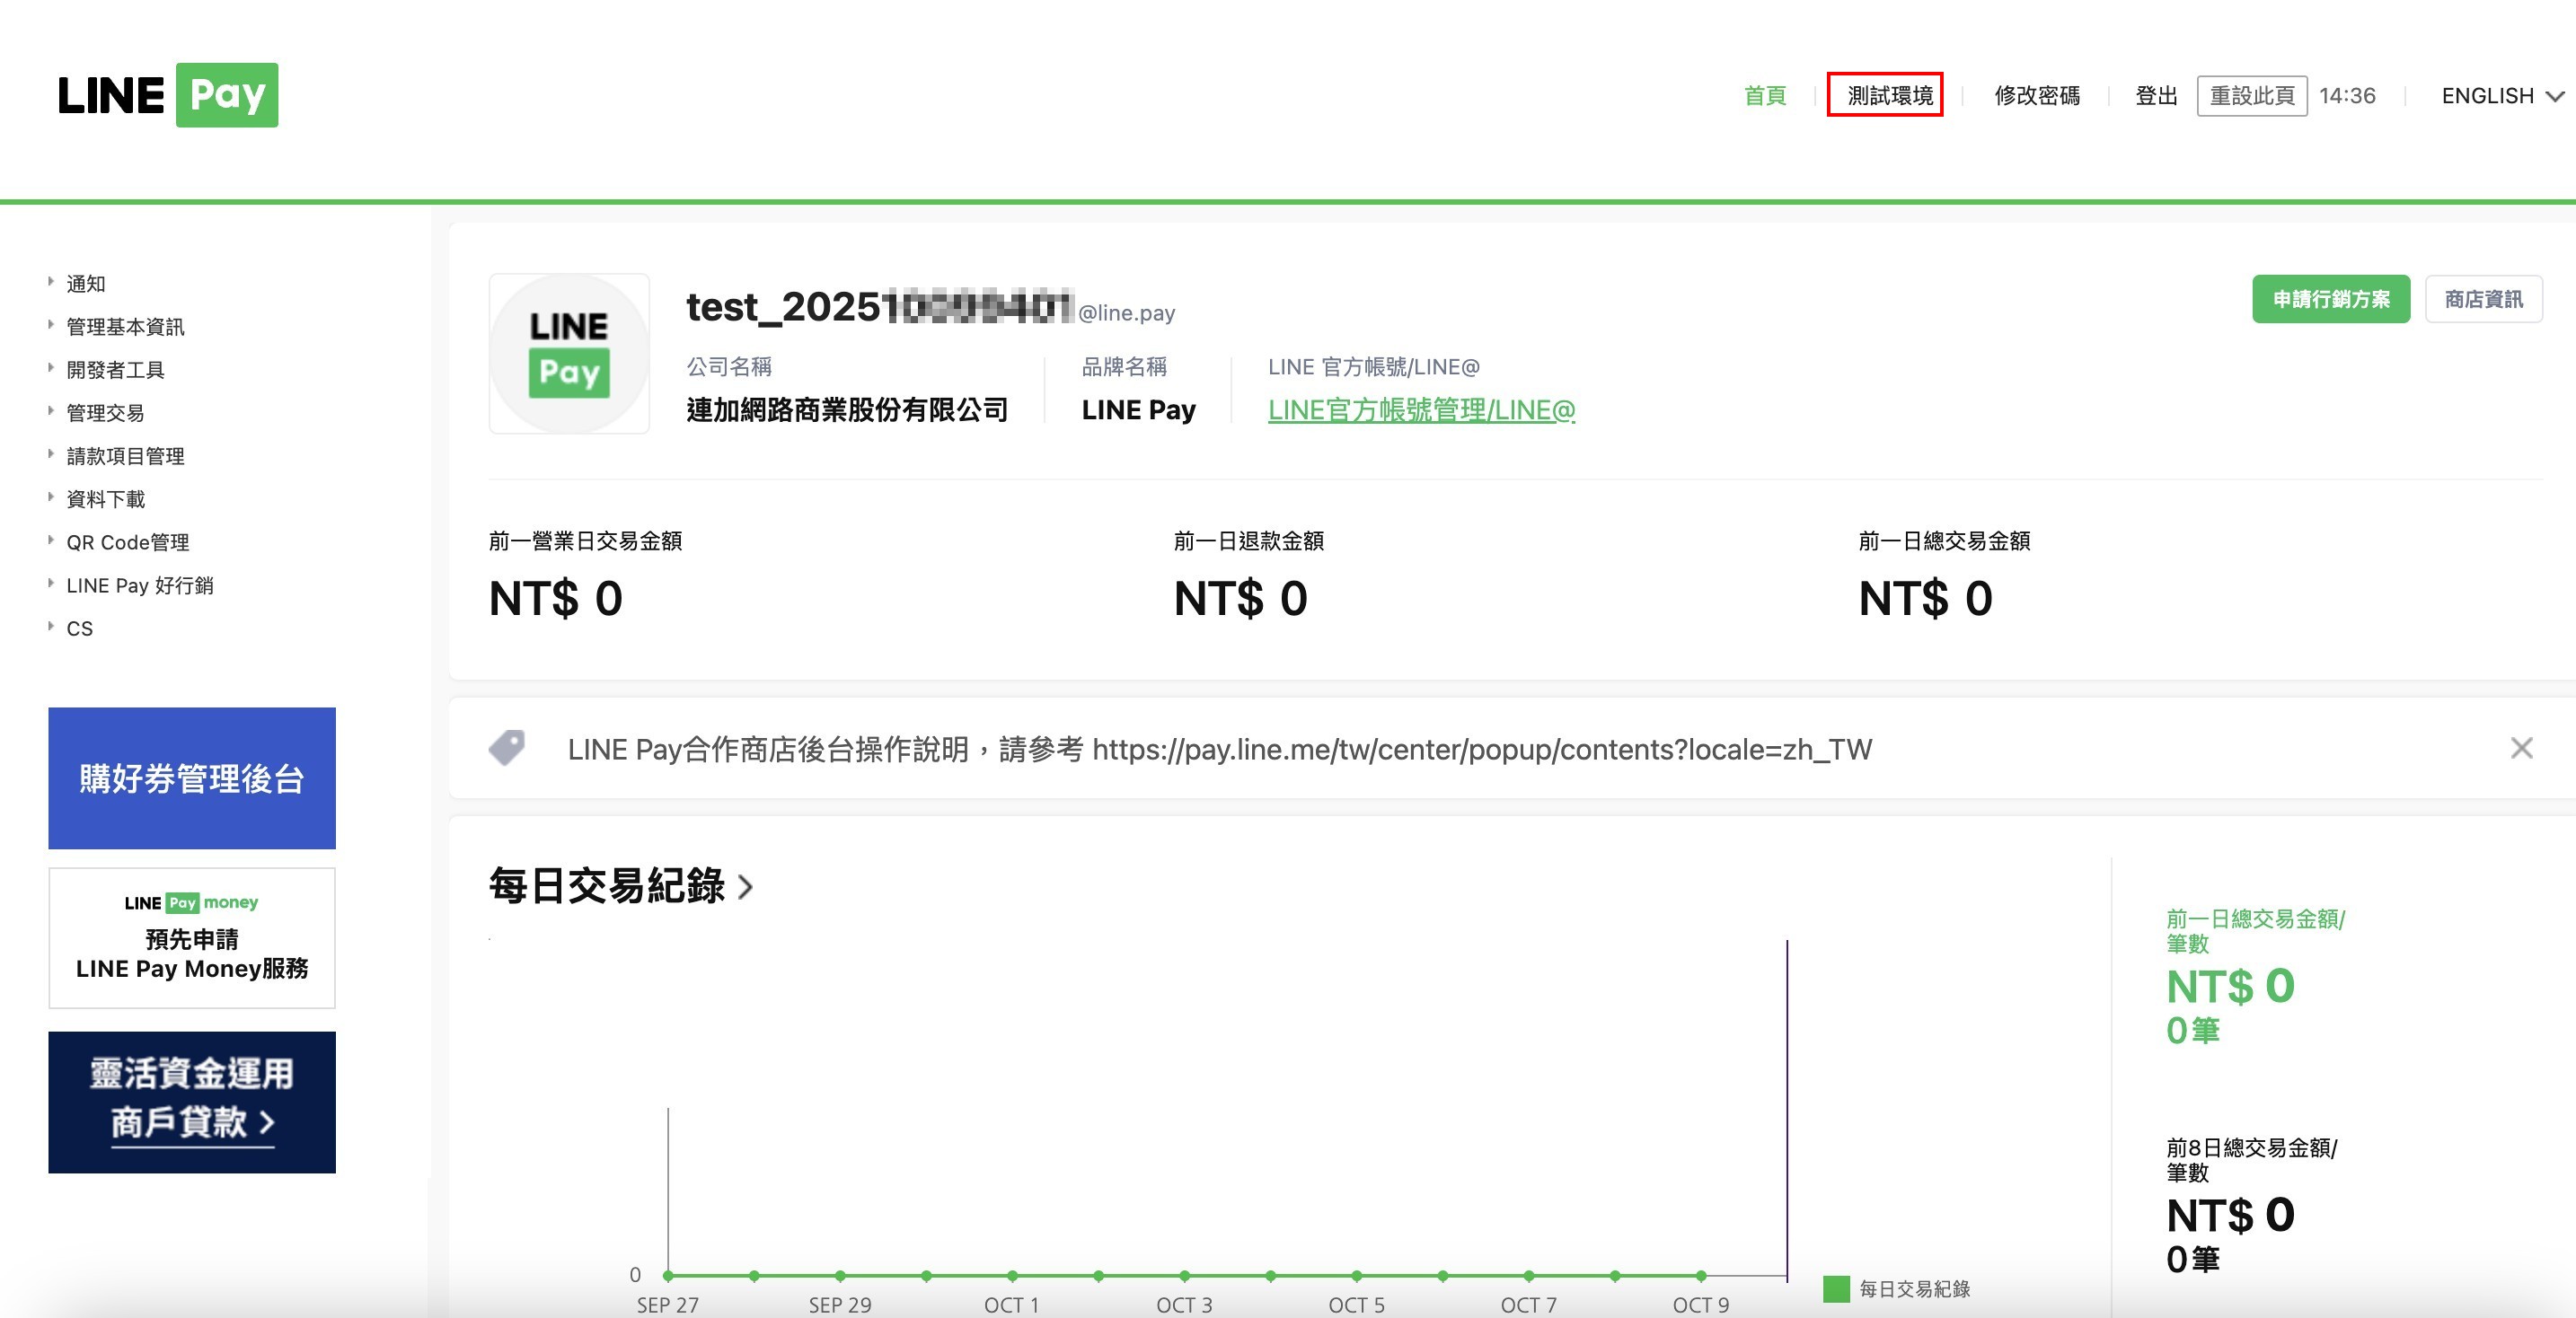Expand the 通知 sidebar item
Viewport: 2576px width, 1318px height.
[x=86, y=284]
